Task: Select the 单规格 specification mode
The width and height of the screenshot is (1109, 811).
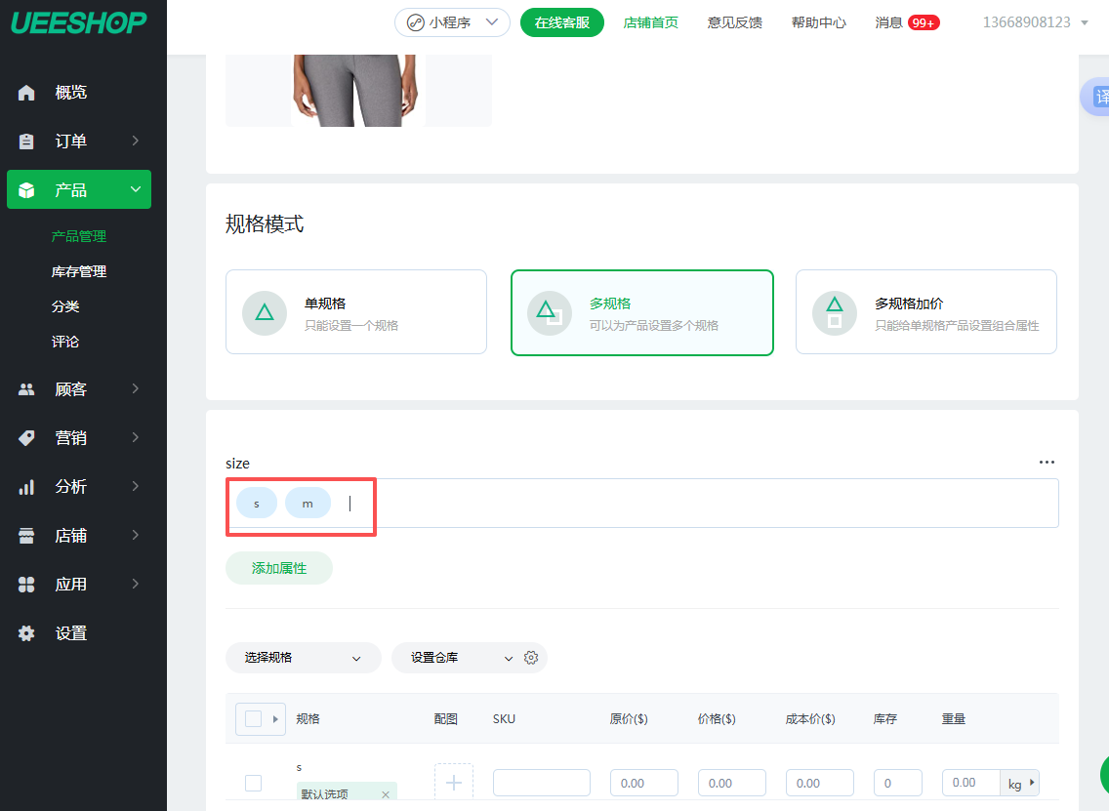Action: point(355,312)
